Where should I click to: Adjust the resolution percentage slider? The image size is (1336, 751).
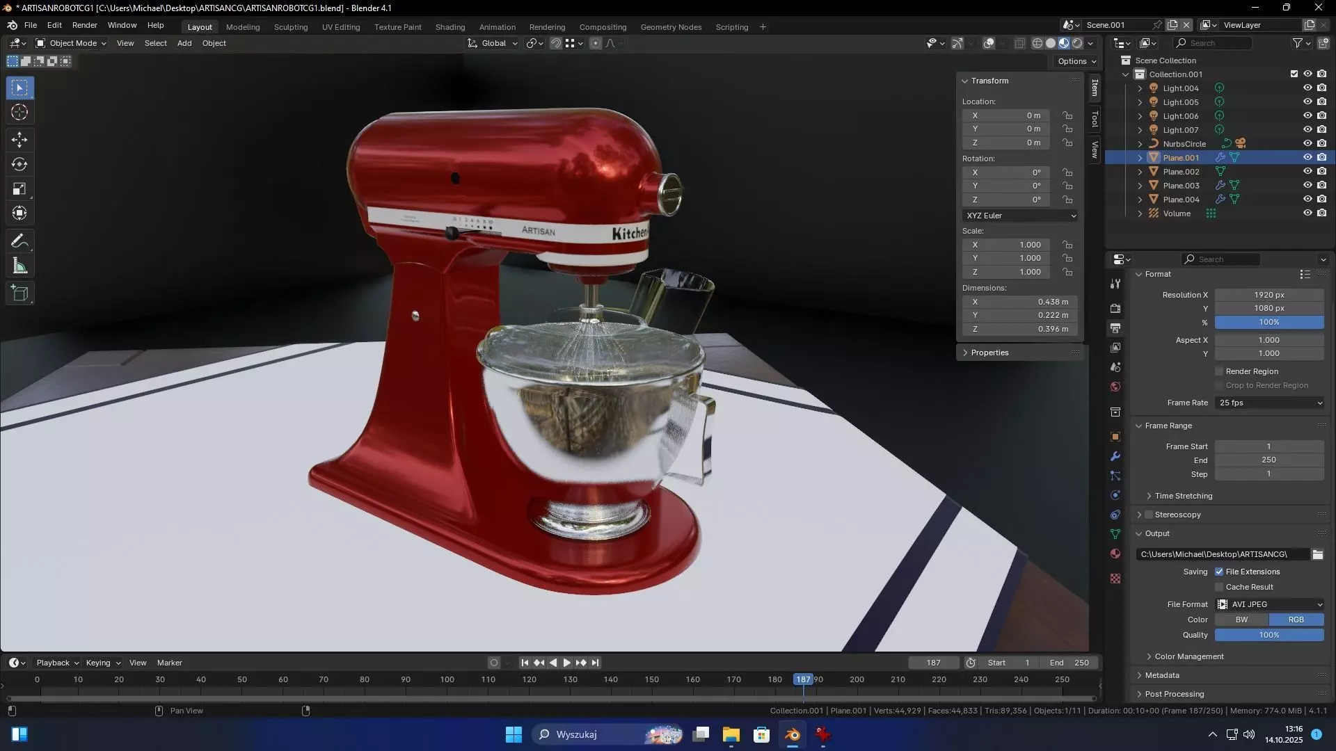coord(1269,322)
